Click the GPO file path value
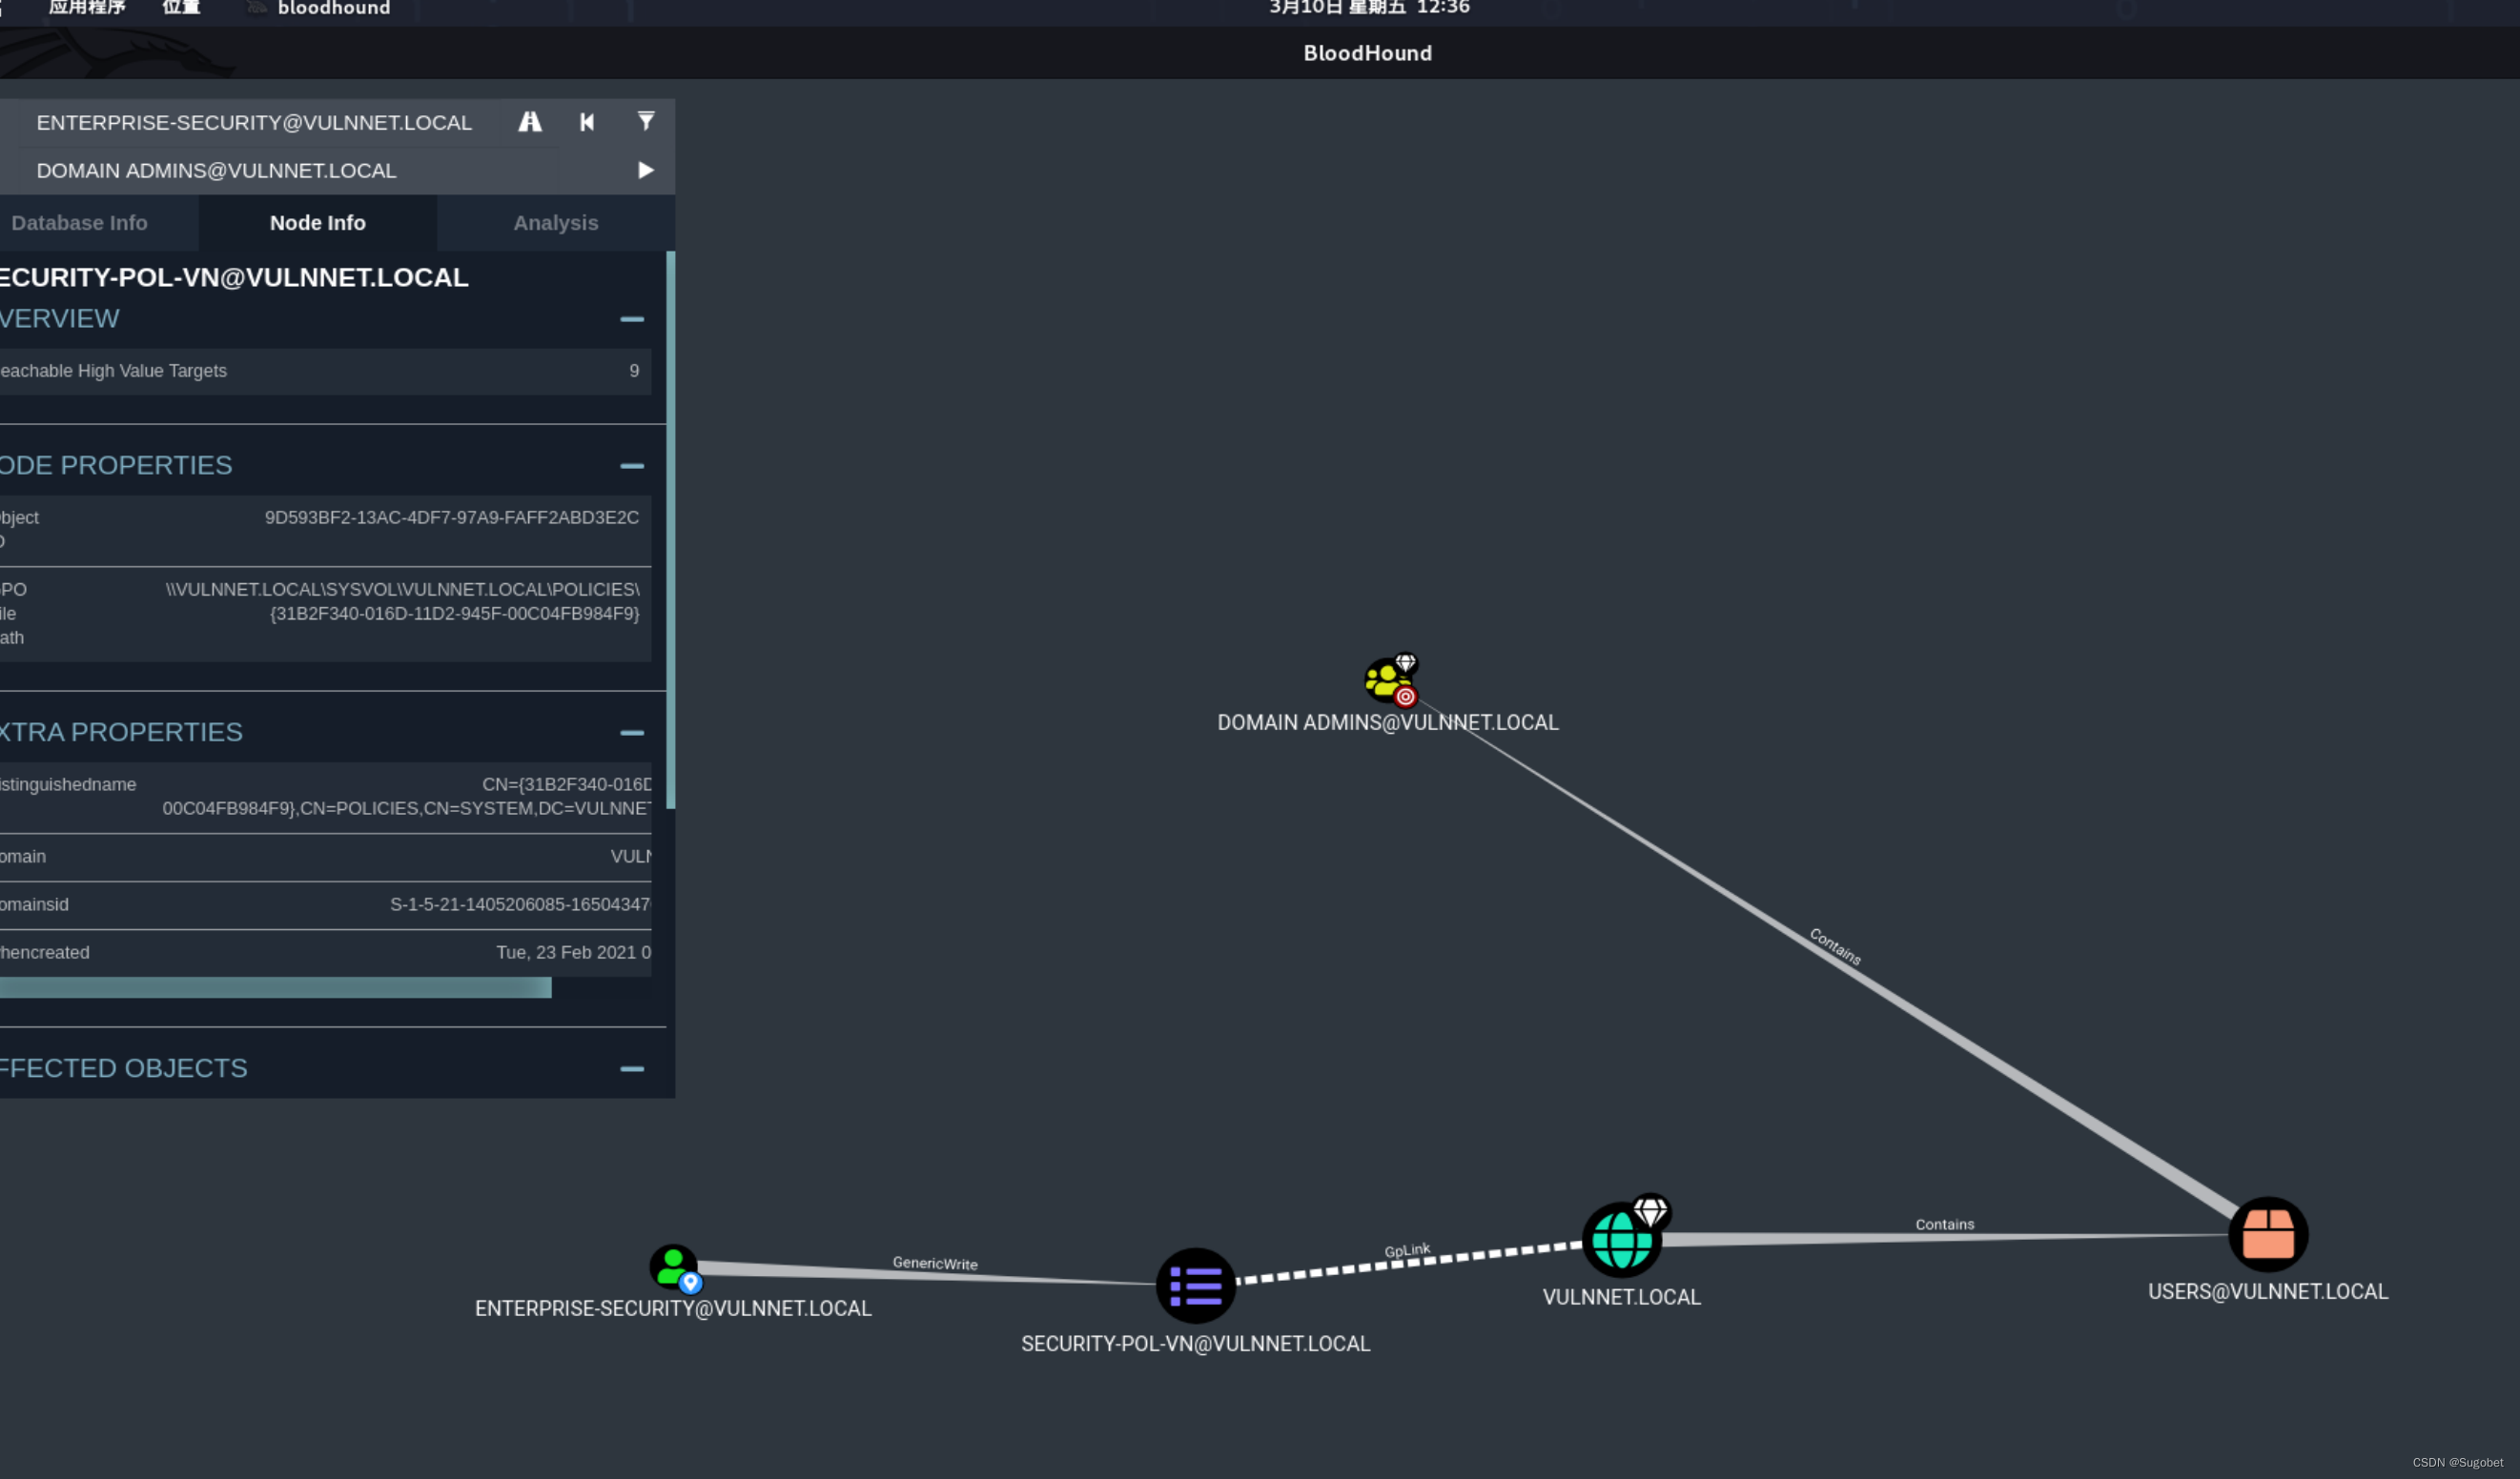The width and height of the screenshot is (2520, 1479). click(402, 601)
